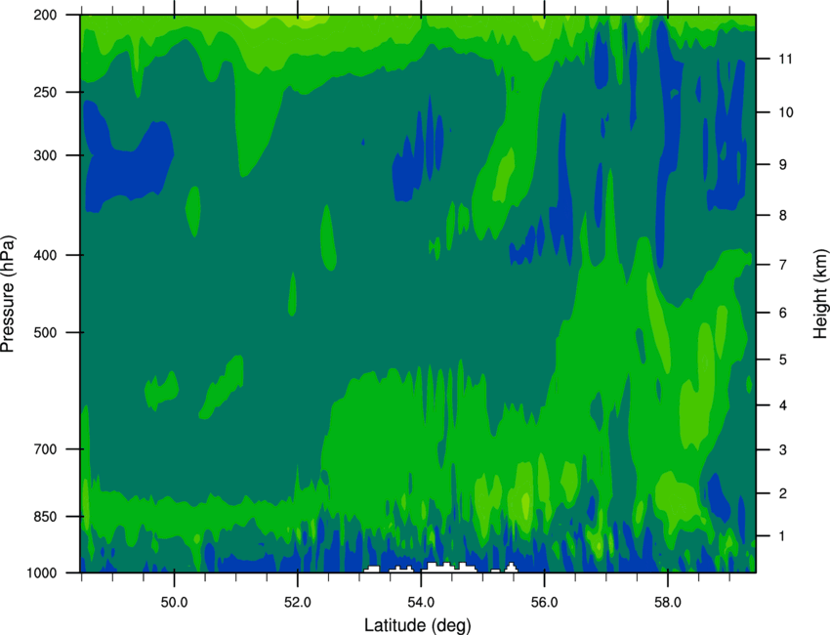Click the 700 pressure tick label
Screen dimensions: 830x635
coord(45,449)
